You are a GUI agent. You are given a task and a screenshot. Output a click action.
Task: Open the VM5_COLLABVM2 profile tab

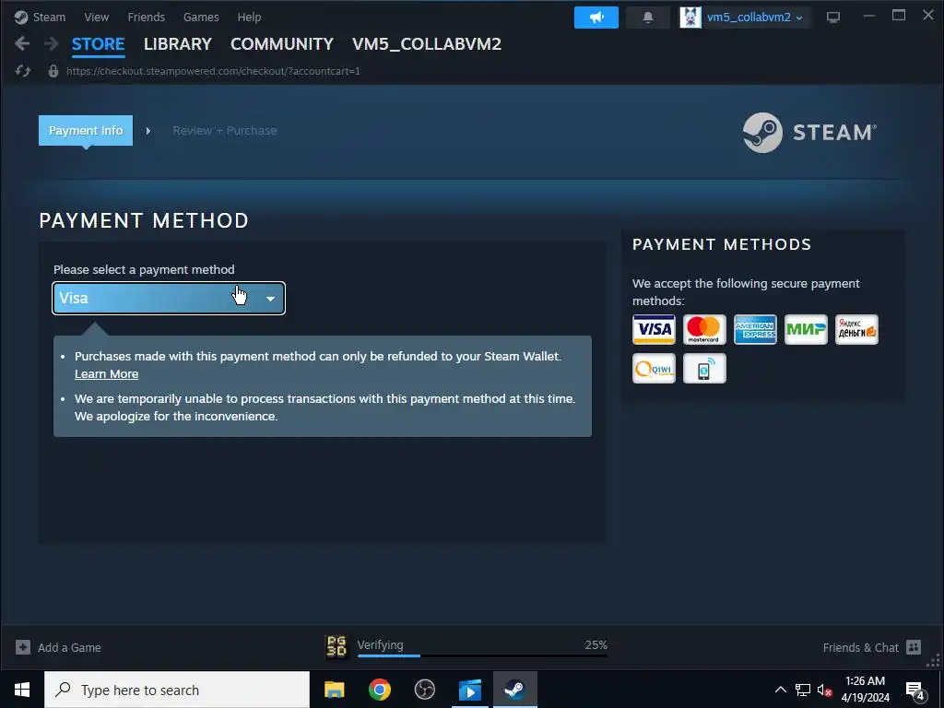point(427,44)
